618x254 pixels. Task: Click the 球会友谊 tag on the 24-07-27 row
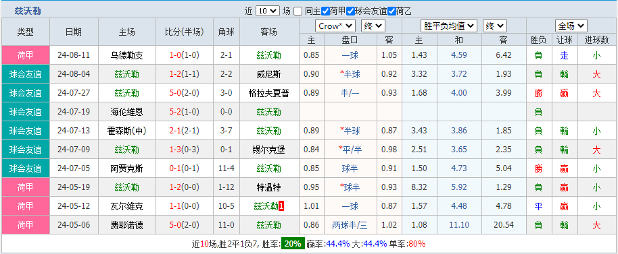[x=26, y=93]
